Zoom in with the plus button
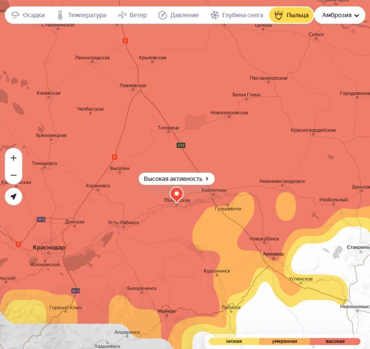Image resolution: width=370 pixels, height=349 pixels. point(13,158)
